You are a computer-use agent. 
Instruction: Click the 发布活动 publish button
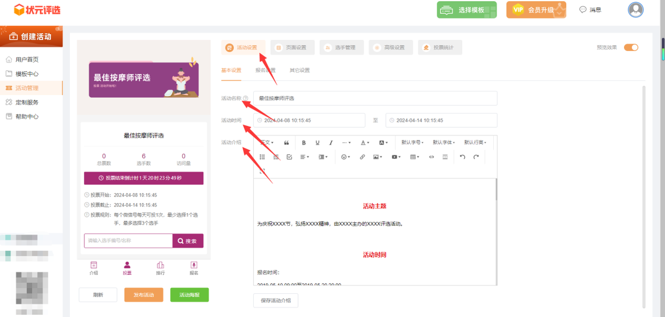click(x=144, y=295)
